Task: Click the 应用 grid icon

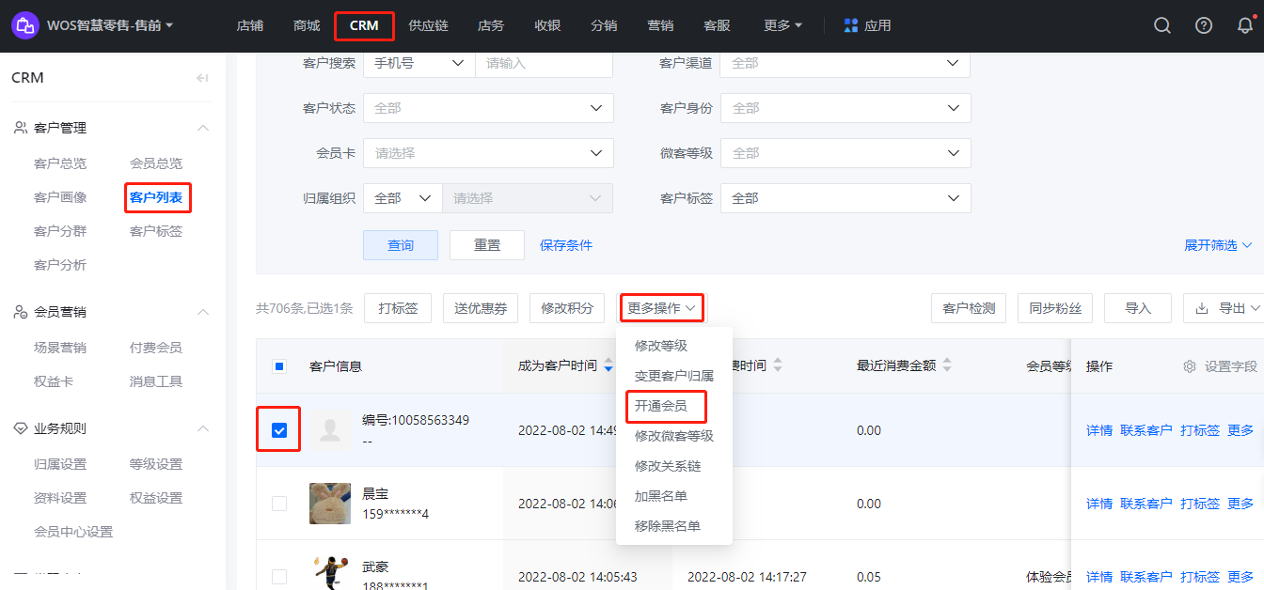Action: [851, 25]
